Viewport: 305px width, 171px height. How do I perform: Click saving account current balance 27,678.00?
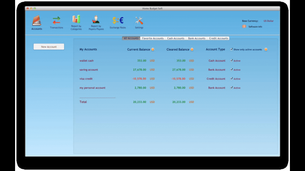point(140,70)
